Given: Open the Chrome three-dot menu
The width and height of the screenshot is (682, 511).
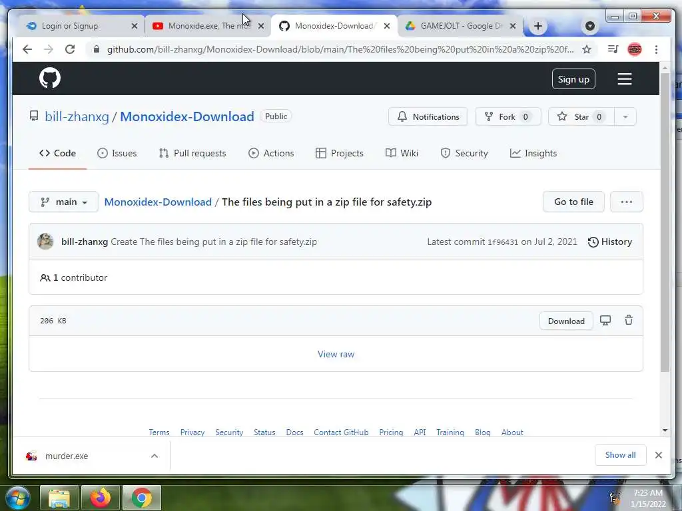Looking at the screenshot, I should [x=656, y=49].
